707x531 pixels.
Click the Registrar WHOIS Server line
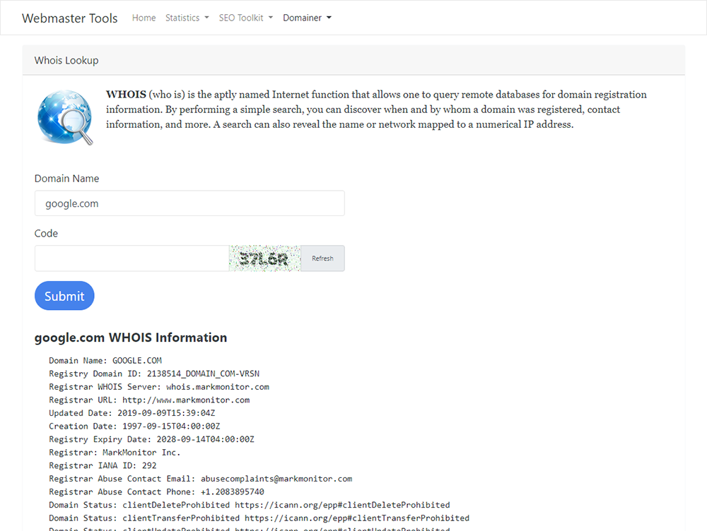point(158,386)
